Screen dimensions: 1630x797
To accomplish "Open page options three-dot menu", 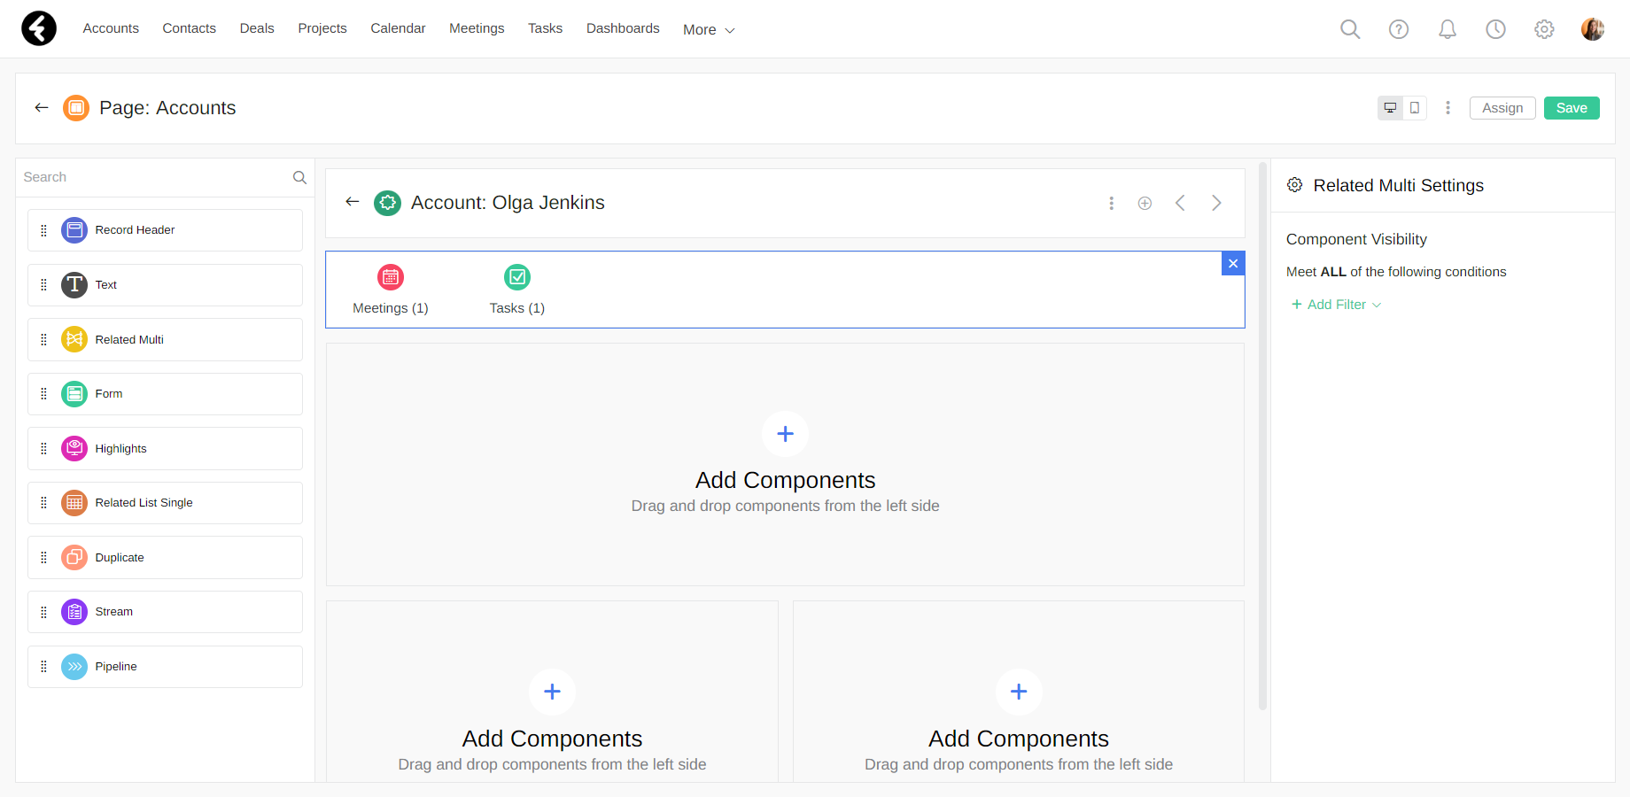I will click(1448, 108).
